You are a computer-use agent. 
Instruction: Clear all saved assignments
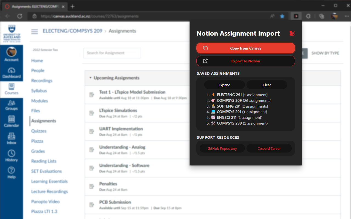coord(267,85)
